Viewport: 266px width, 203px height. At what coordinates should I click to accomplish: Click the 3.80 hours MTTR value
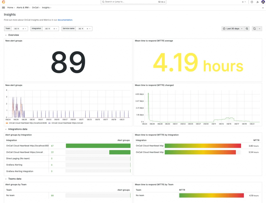[x=254, y=146]
